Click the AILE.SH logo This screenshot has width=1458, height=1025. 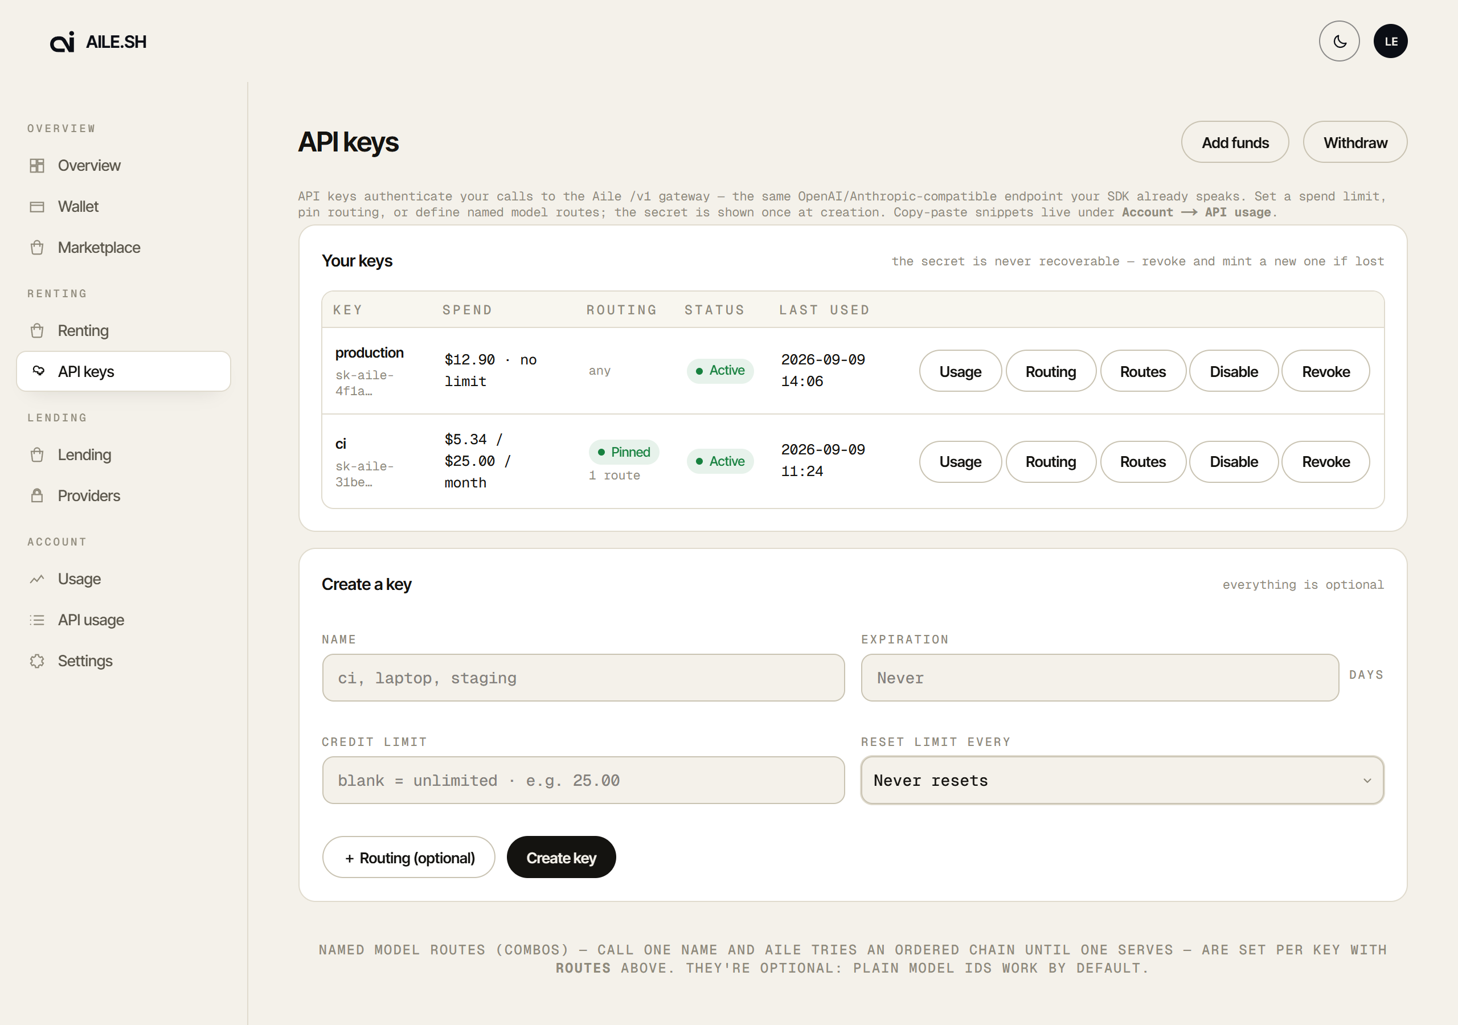99,42
